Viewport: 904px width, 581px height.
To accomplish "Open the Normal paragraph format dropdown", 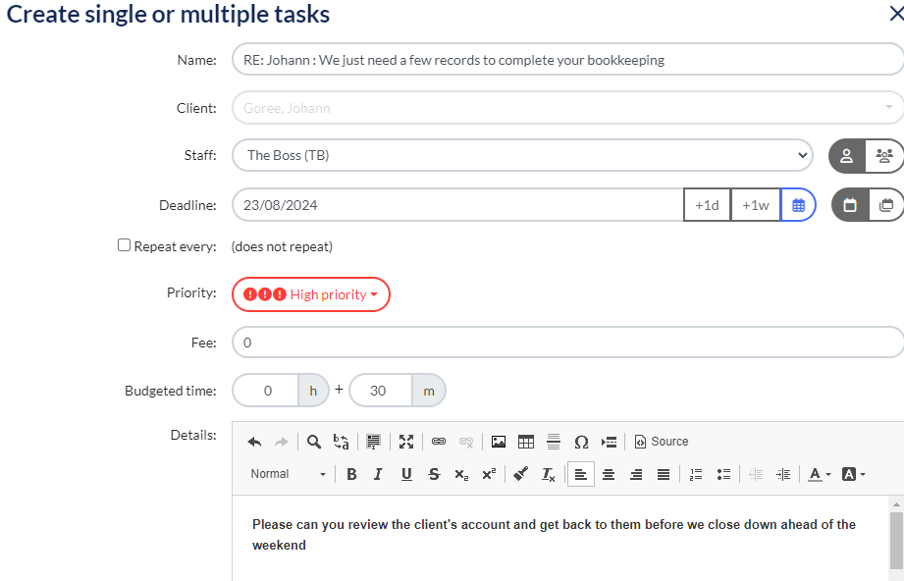I will tap(288, 474).
